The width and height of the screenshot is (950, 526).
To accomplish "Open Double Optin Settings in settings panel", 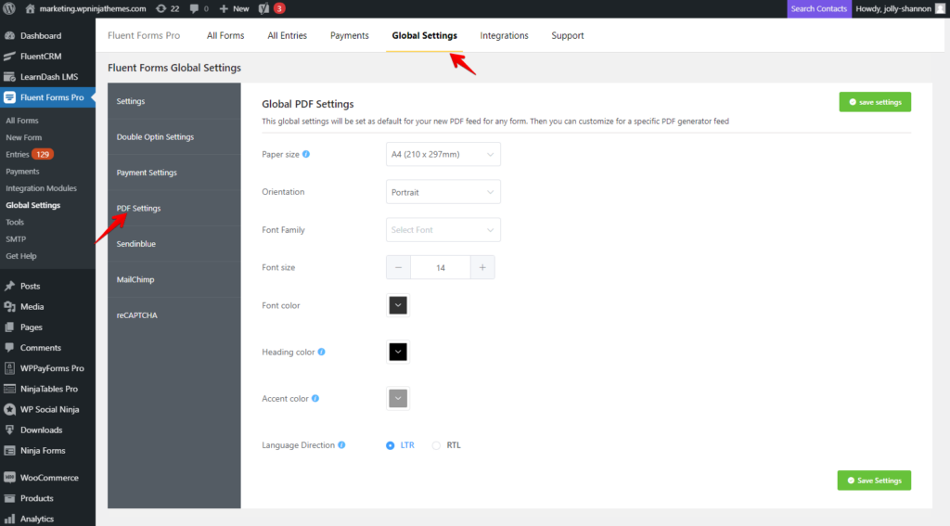I will 174,137.
